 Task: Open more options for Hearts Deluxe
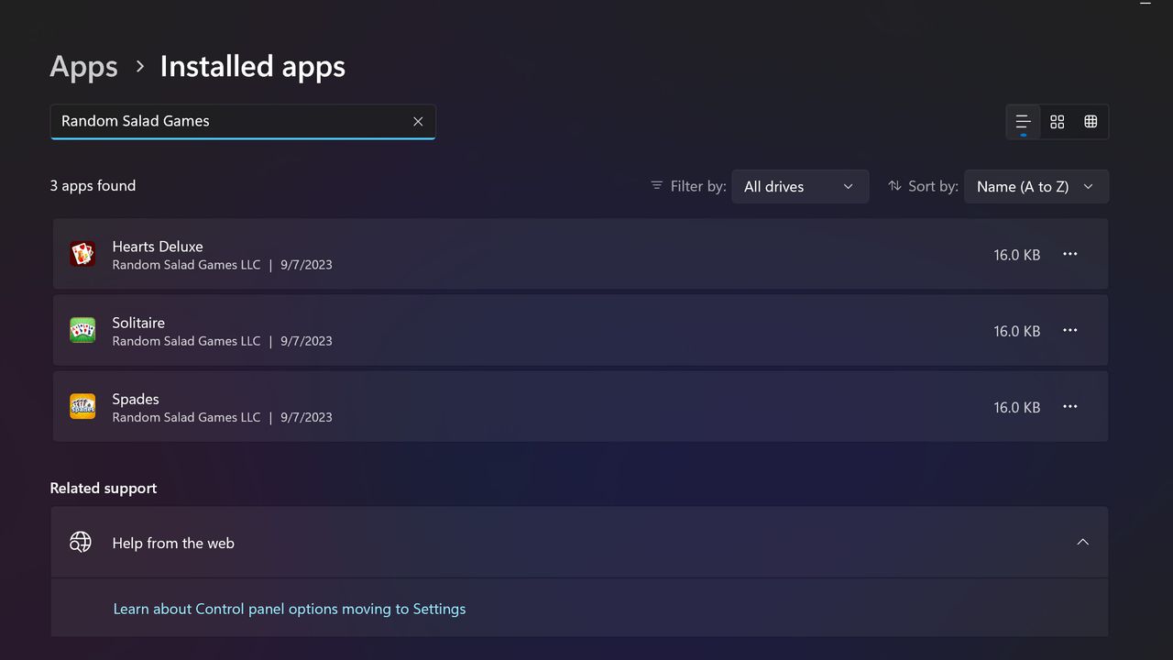pos(1069,254)
